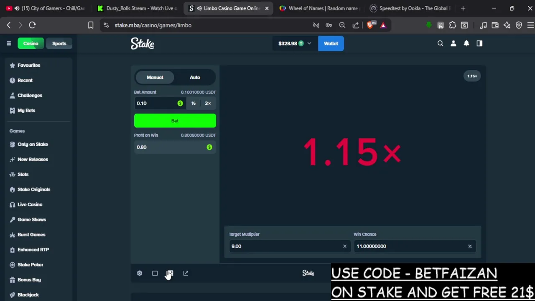Click the Challenges sidebar icon
Viewport: 535px width, 301px height.
click(x=12, y=95)
